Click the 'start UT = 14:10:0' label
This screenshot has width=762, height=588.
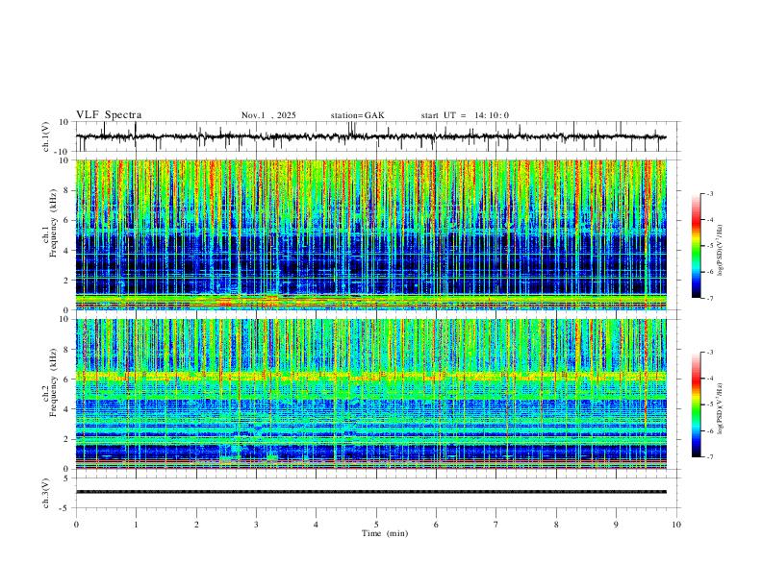[465, 115]
